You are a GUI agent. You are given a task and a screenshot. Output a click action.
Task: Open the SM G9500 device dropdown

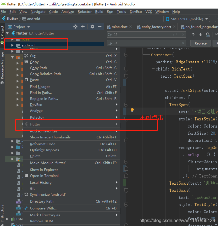[x=187, y=19]
